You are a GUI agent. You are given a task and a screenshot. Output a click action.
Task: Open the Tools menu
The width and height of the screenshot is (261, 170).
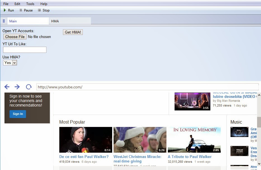[x=30, y=4]
